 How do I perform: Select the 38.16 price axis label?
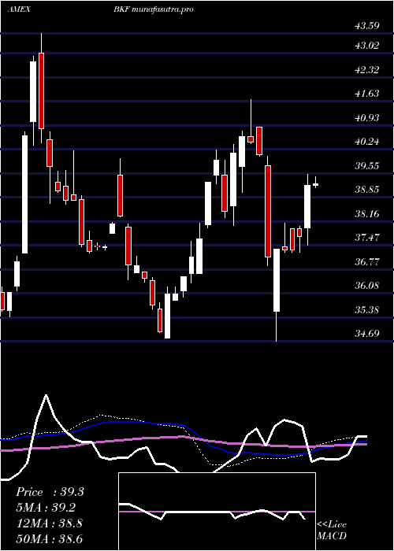point(367,213)
